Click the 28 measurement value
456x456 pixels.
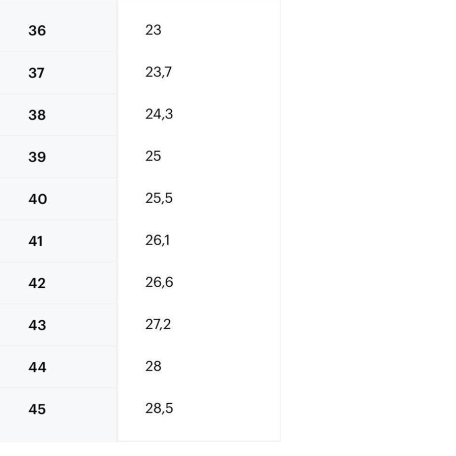pos(153,366)
